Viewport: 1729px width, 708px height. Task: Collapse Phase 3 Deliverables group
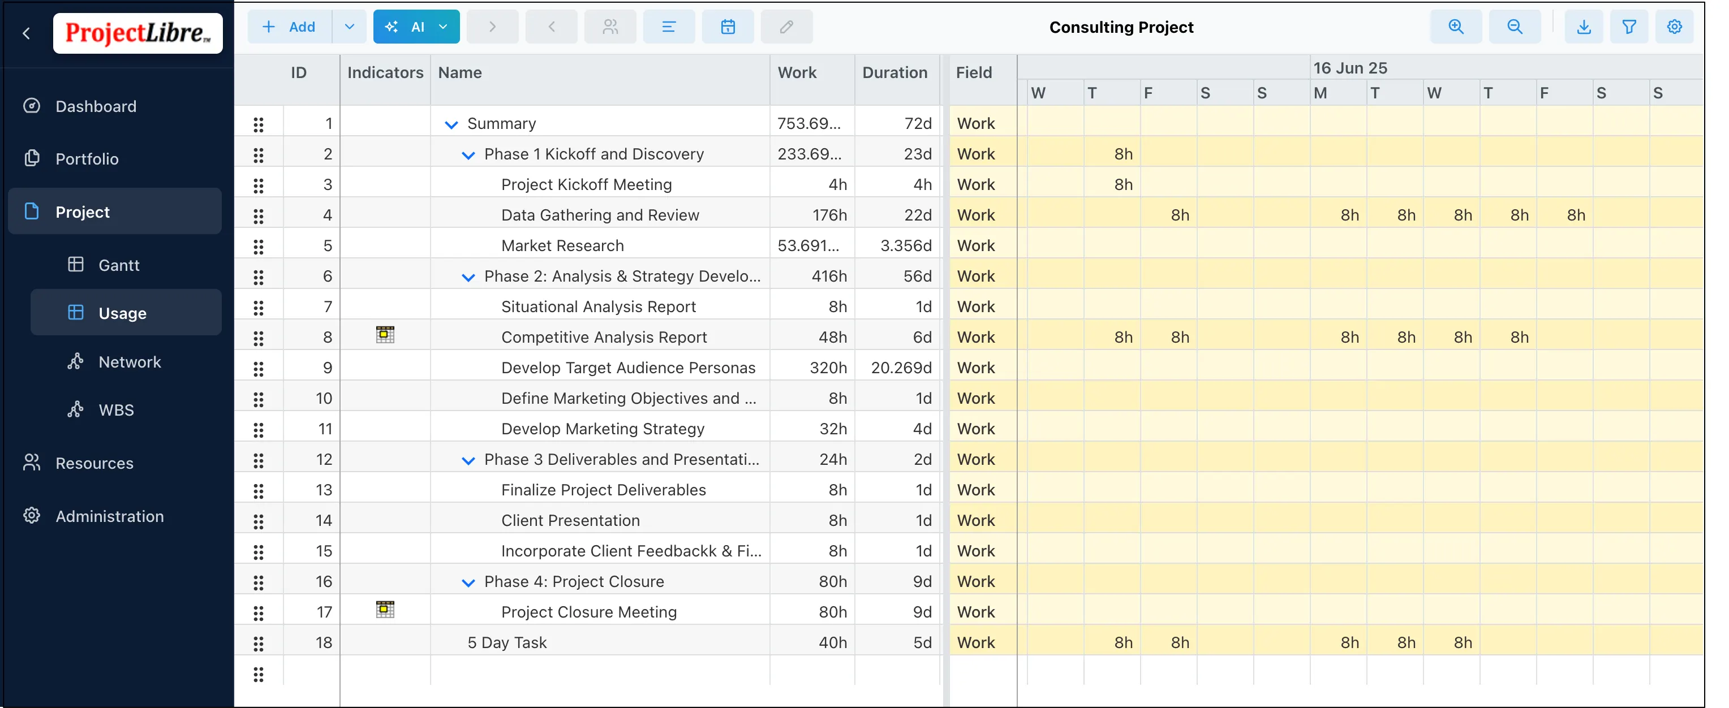468,460
